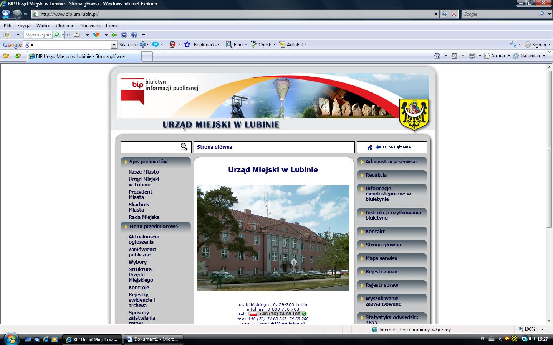Click the blue speech bubble icon in Google Toolbar
The width and height of the screenshot is (553, 345).
coord(156,44)
